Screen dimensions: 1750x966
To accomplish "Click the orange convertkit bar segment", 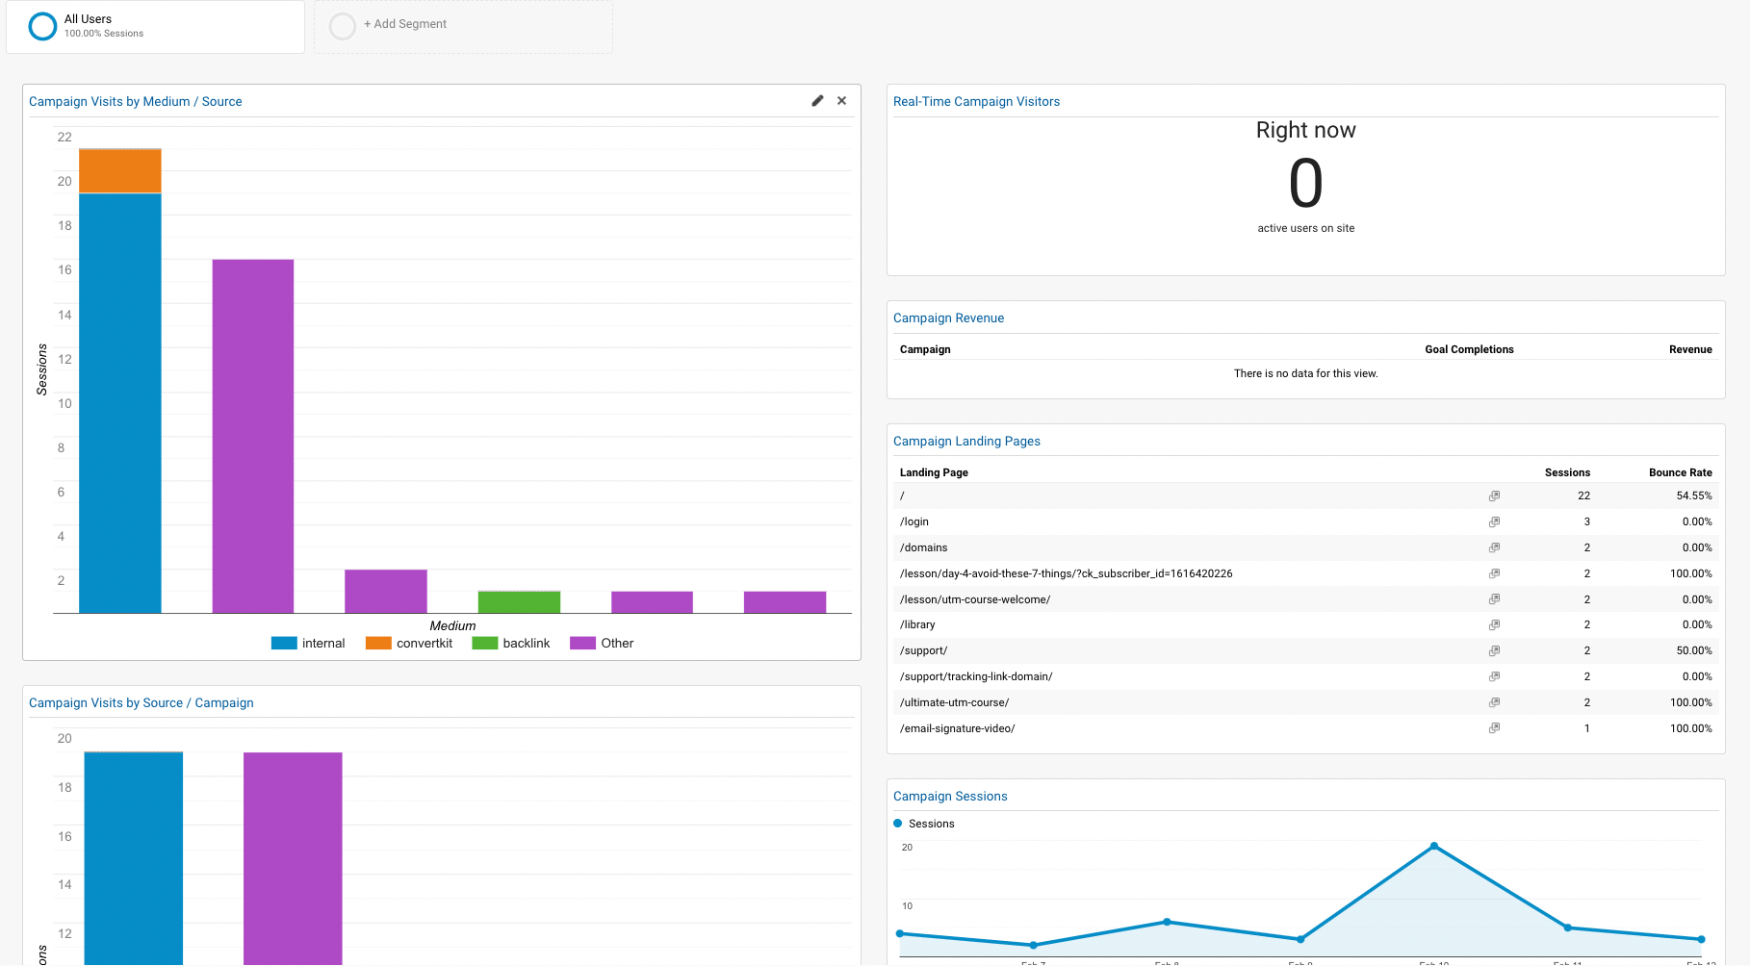I will click(120, 171).
